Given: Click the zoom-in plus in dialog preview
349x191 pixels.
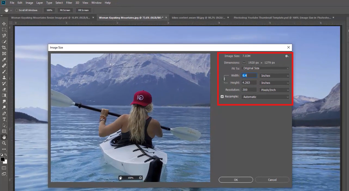Looking at the screenshot, I should pyautogui.click(x=140, y=178).
